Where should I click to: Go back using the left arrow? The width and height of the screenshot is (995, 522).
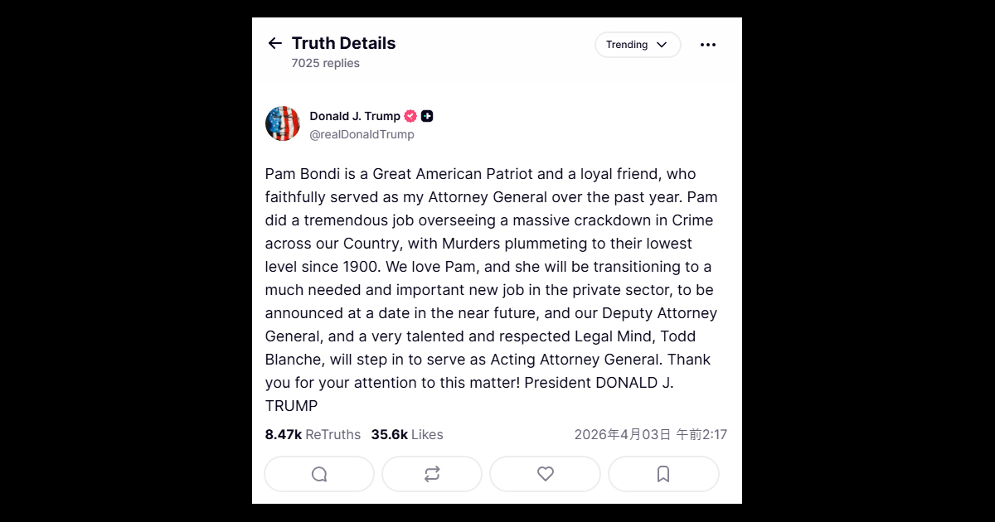point(275,43)
